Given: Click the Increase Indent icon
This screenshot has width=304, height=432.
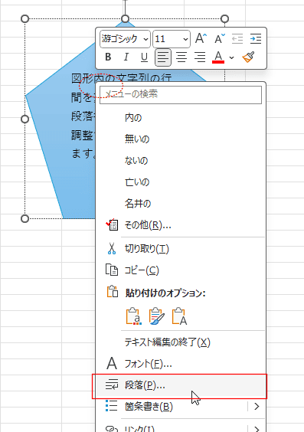Looking at the screenshot, I should pos(256,38).
